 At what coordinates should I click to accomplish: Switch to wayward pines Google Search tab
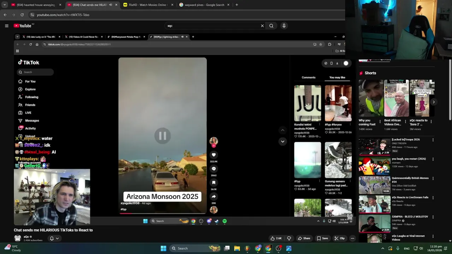click(204, 5)
